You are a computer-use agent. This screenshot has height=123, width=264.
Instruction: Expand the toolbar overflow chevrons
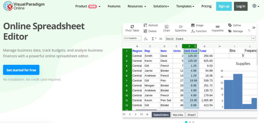(254, 28)
